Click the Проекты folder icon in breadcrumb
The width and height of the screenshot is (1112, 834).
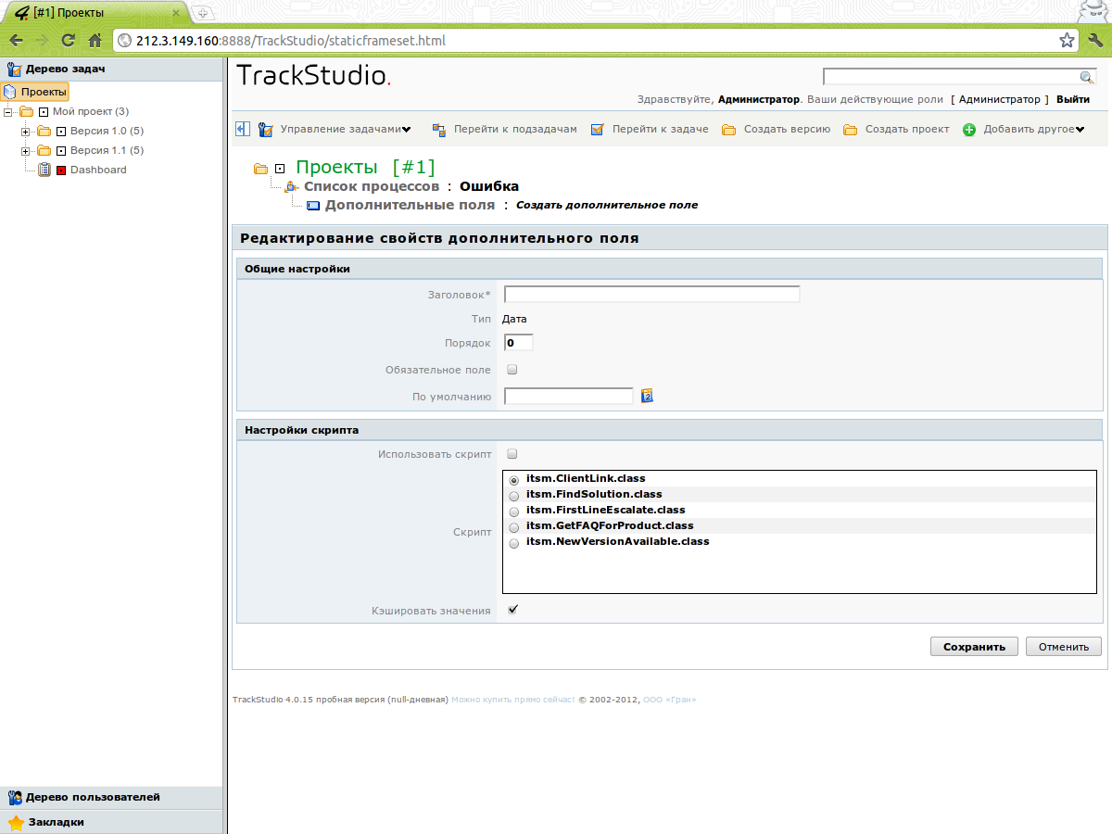point(260,169)
